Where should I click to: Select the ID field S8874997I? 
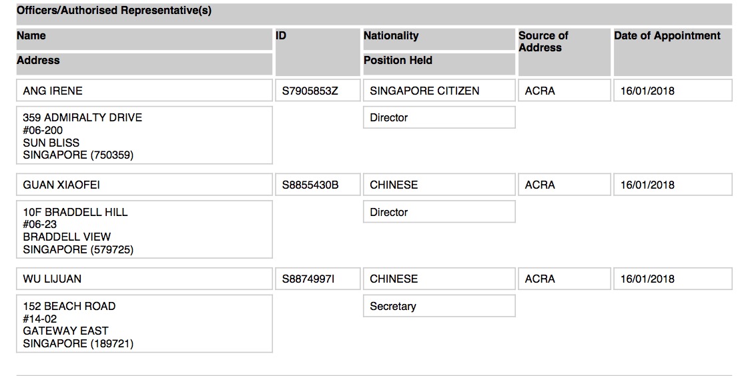(x=318, y=279)
